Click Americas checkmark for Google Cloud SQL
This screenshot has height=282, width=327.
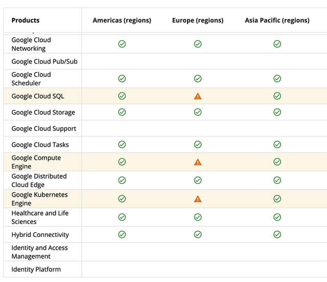click(122, 96)
